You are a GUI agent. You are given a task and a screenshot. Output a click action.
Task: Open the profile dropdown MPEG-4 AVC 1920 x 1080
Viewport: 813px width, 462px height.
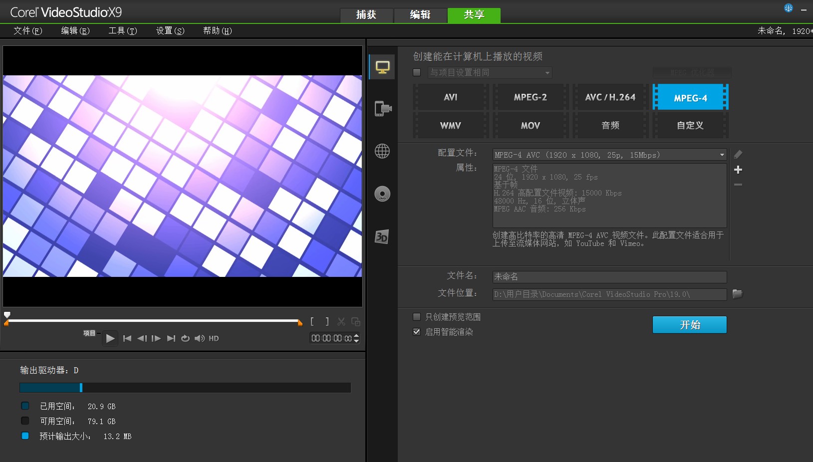coord(609,155)
